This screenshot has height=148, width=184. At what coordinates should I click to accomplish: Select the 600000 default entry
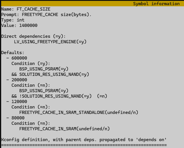click(x=19, y=58)
